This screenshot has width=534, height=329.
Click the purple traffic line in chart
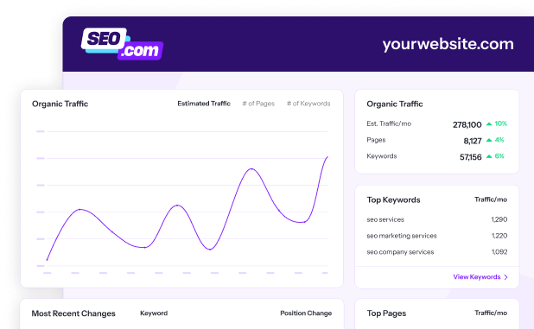[188, 208]
